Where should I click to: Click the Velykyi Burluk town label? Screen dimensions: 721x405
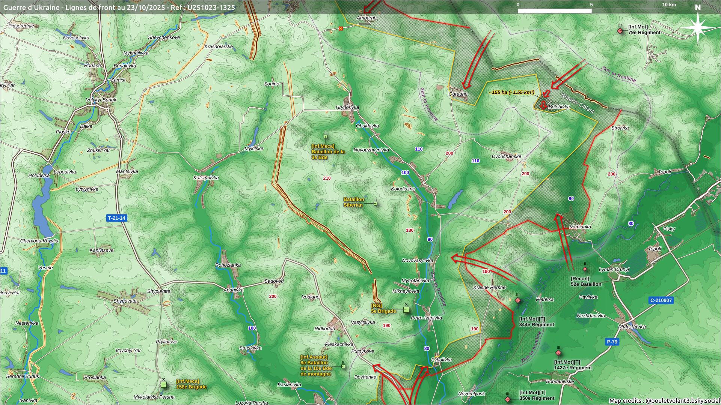pos(101,100)
